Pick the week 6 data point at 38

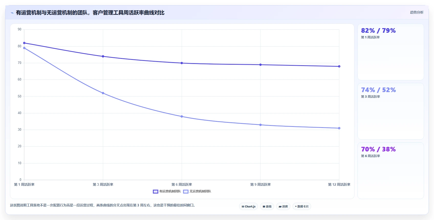pyautogui.click(x=182, y=116)
